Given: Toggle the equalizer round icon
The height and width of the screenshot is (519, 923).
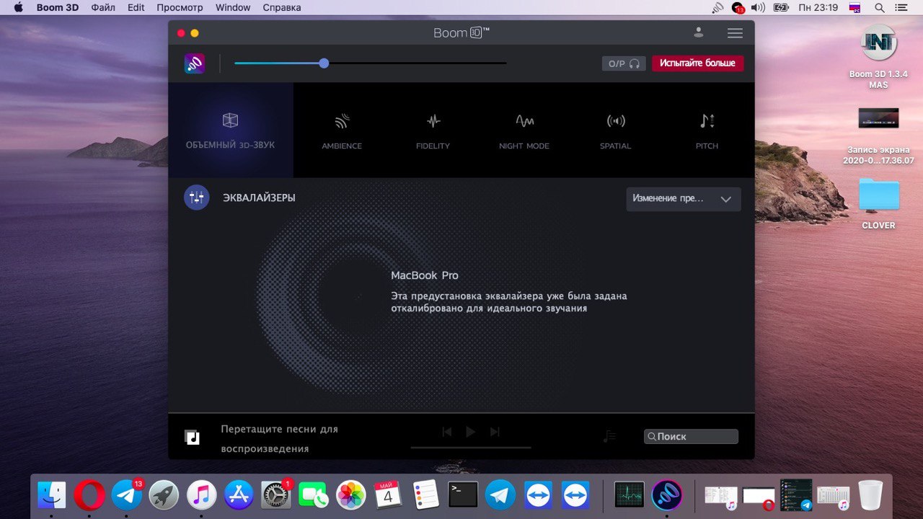Looking at the screenshot, I should tap(196, 198).
